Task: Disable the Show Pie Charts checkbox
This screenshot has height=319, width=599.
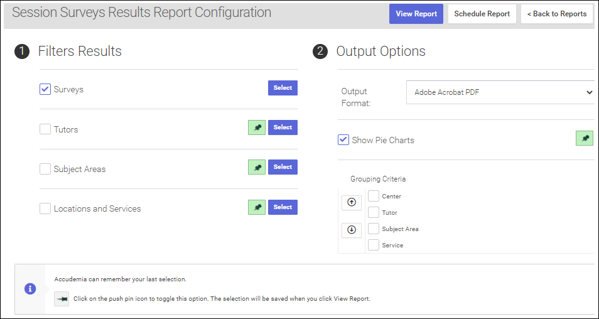Action: click(343, 139)
